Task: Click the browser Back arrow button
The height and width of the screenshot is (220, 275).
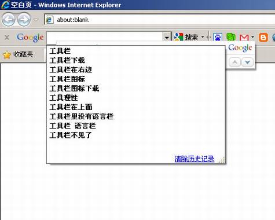Action: 8,20
